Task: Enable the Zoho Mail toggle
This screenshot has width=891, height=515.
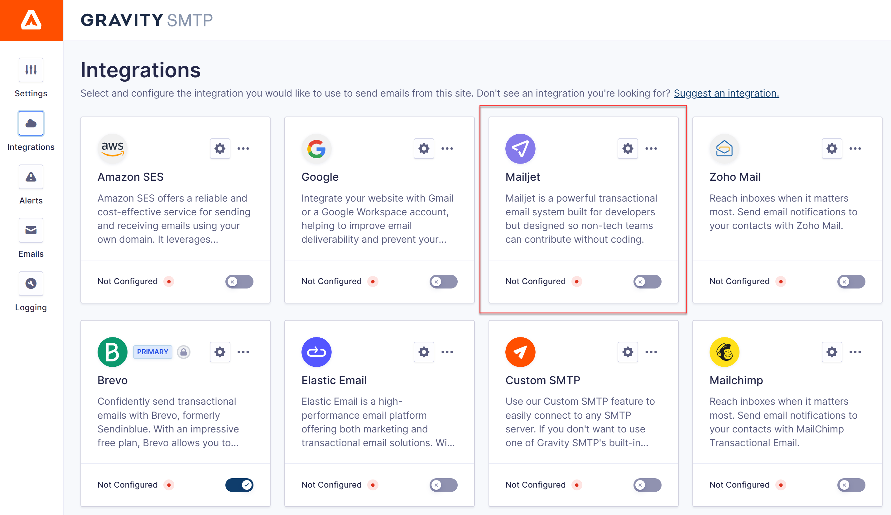Action: 851,282
